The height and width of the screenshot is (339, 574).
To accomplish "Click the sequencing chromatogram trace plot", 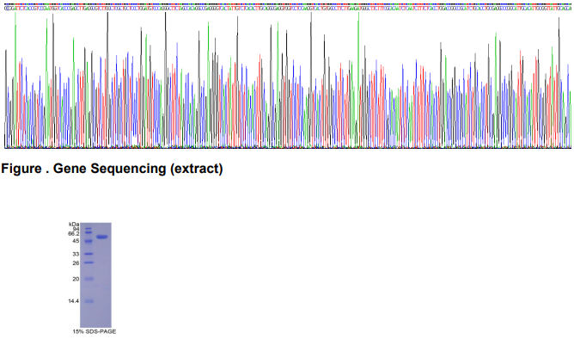I will click(287, 80).
